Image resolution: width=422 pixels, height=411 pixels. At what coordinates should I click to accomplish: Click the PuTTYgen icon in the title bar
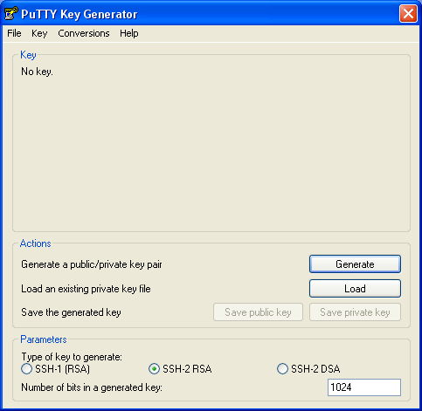(x=11, y=14)
